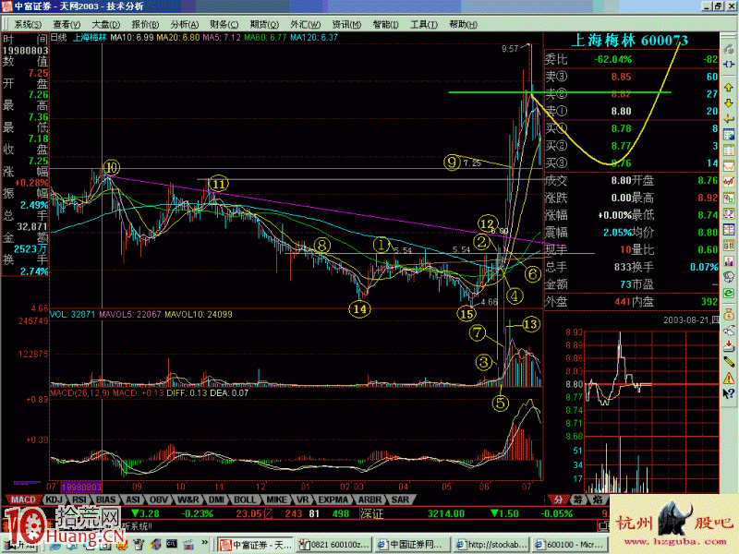This screenshot has width=739, height=554.
Task: Click the yellow back arrow icon
Action: [x=729, y=119]
